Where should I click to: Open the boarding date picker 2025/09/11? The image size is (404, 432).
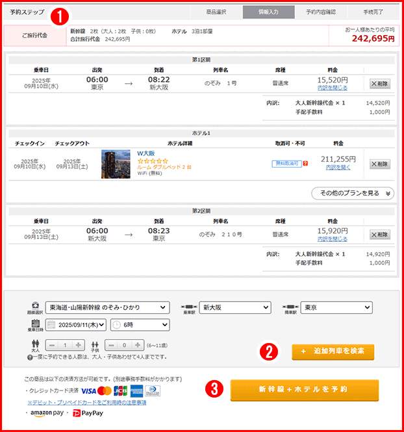[x=75, y=325]
